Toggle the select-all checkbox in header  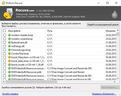(x=4, y=31)
